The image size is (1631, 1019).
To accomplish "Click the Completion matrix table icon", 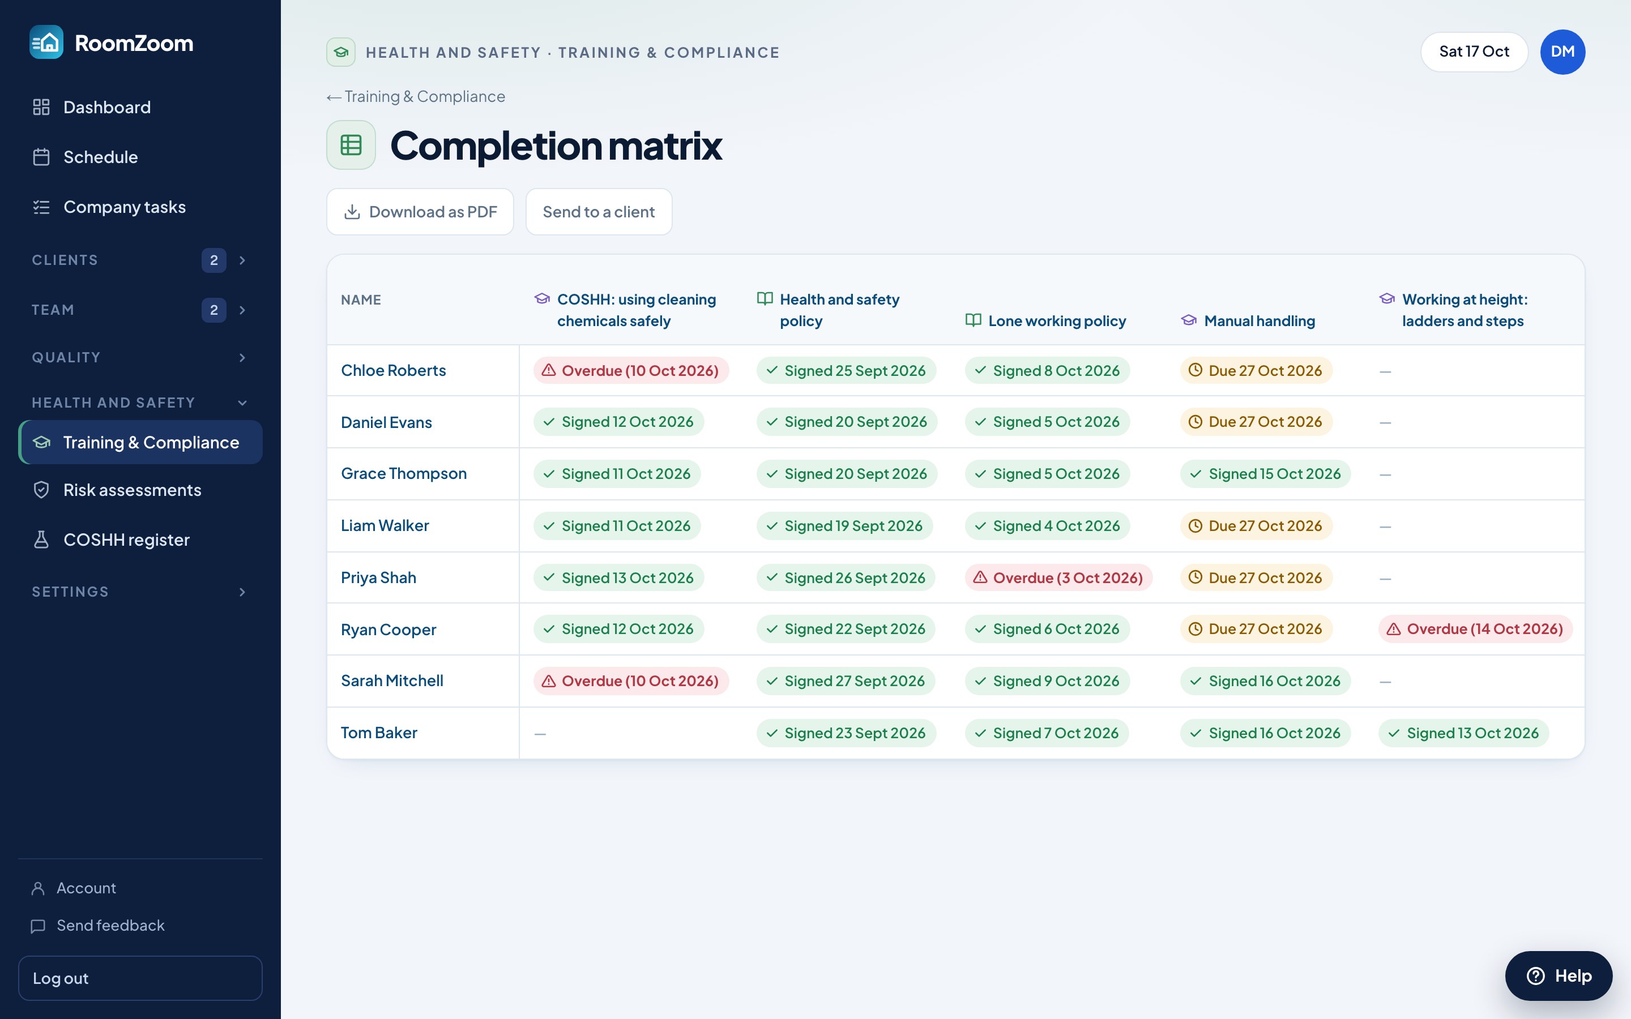I will click(x=351, y=145).
